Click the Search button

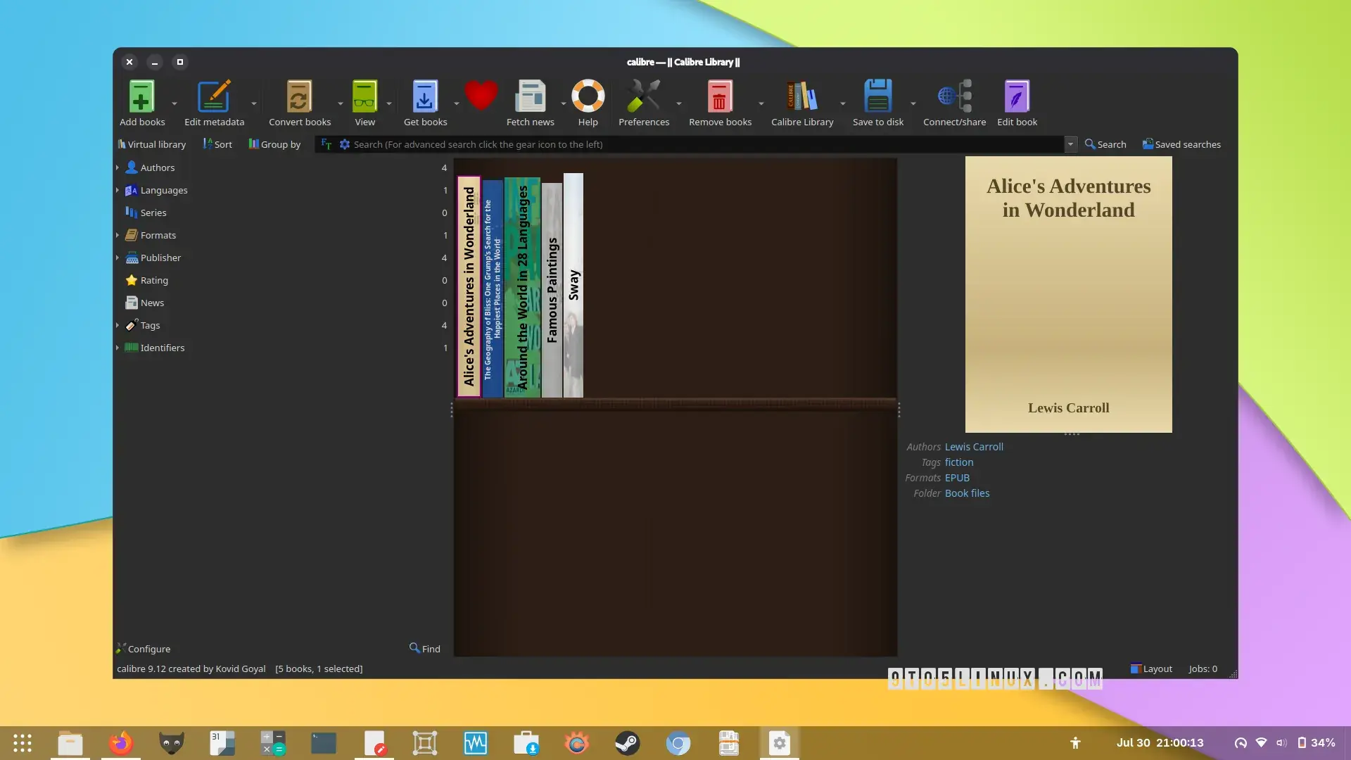[x=1105, y=144]
